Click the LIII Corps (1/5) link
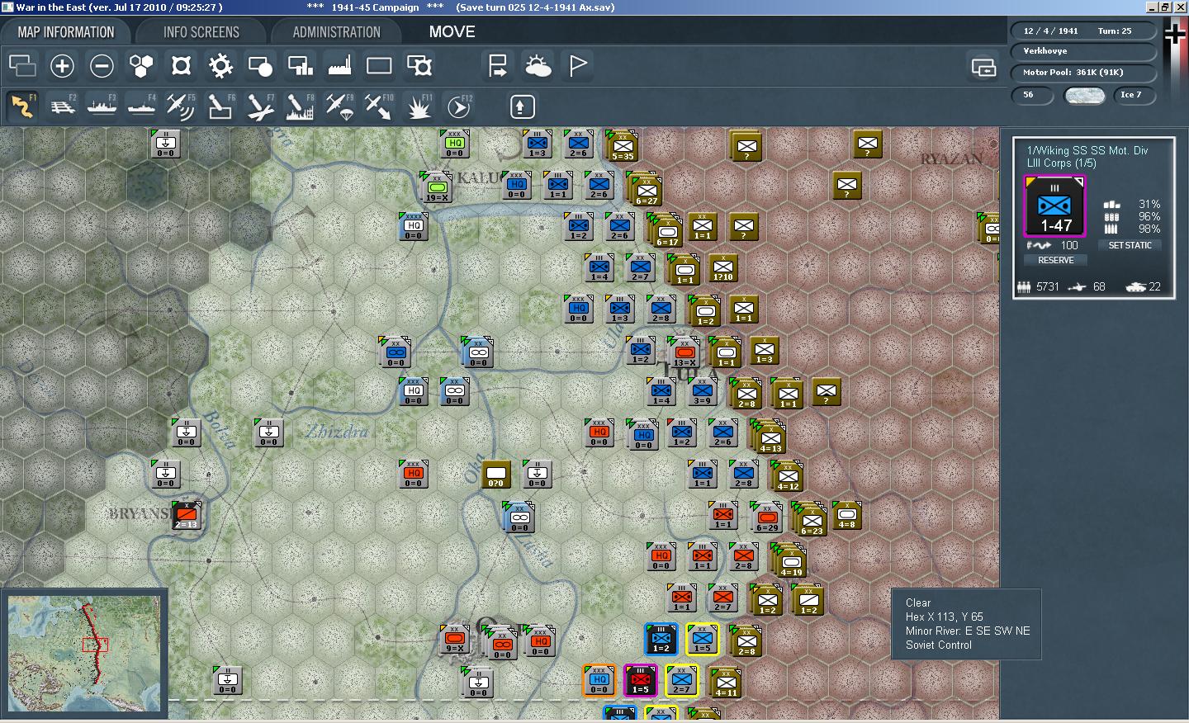 tap(1061, 163)
